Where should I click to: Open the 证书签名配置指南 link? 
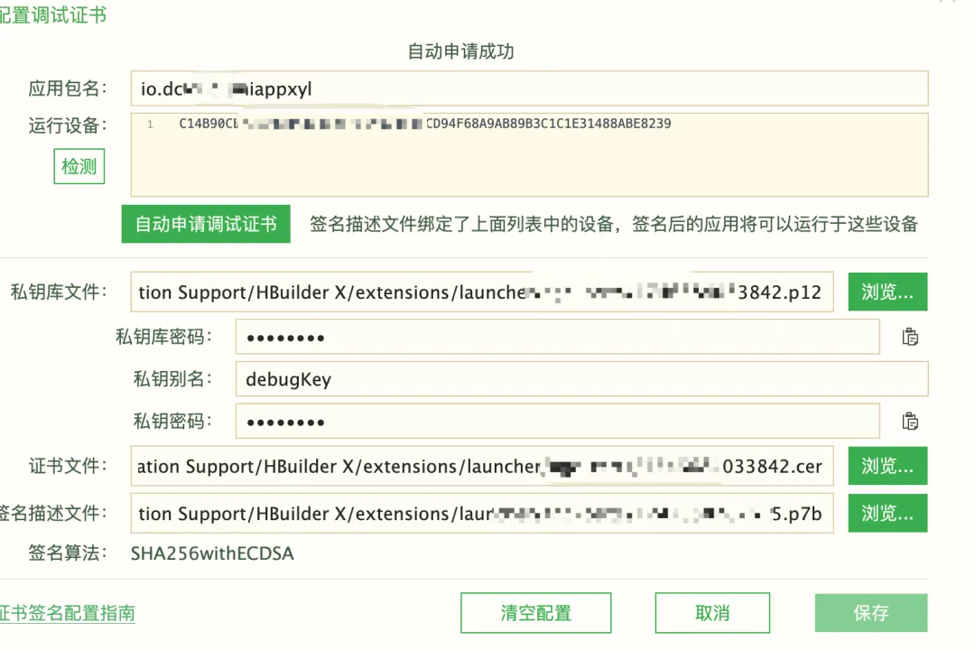tap(69, 613)
